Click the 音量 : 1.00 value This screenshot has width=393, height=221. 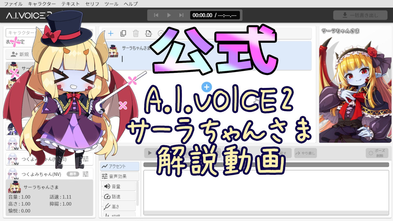pyautogui.click(x=19, y=197)
